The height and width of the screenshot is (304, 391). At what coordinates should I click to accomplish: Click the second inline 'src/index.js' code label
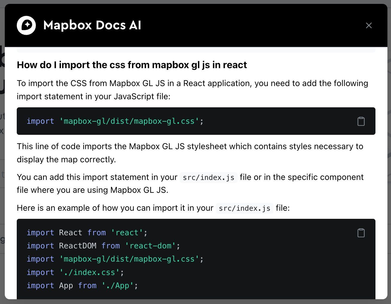pyautogui.click(x=245, y=208)
